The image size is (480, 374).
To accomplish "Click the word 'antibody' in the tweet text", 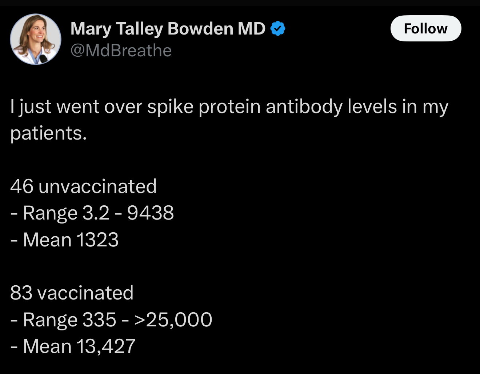I will point(304,107).
